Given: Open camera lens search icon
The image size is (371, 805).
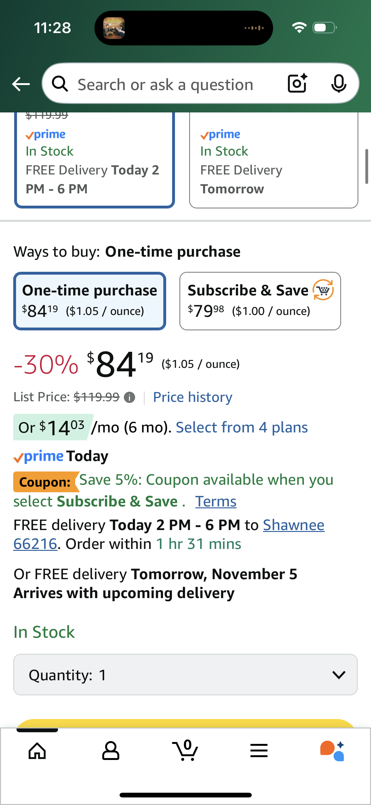Looking at the screenshot, I should tap(297, 84).
